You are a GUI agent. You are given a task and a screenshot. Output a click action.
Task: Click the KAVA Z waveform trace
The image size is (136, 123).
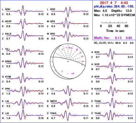click(114, 91)
